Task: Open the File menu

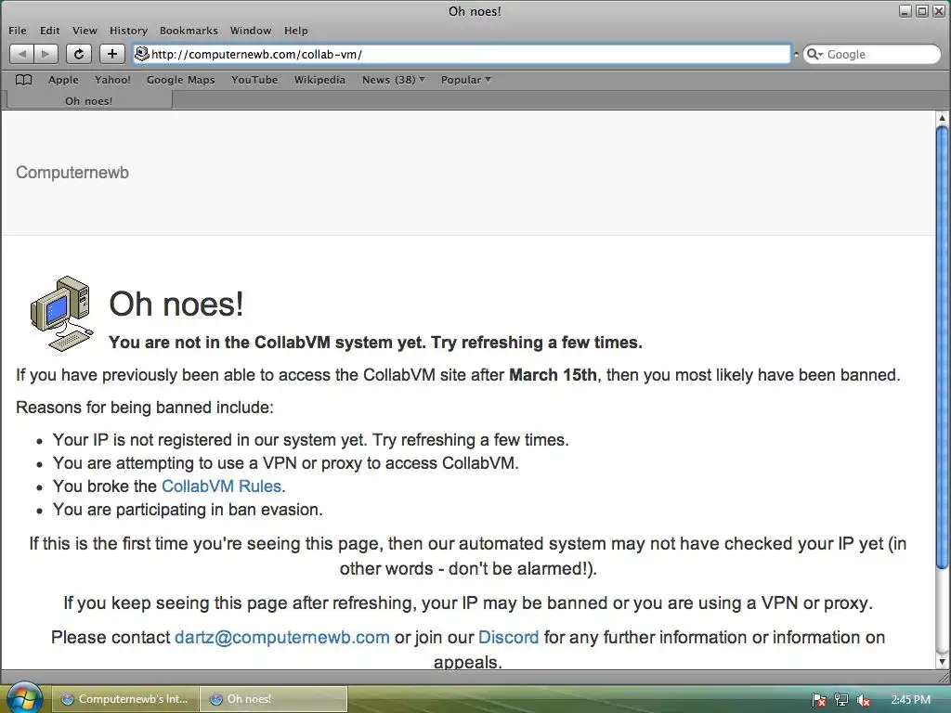Action: tap(18, 31)
